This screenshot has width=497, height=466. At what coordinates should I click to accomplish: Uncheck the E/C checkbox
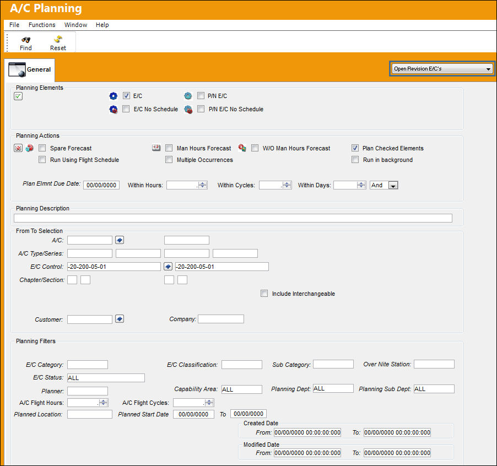(126, 96)
